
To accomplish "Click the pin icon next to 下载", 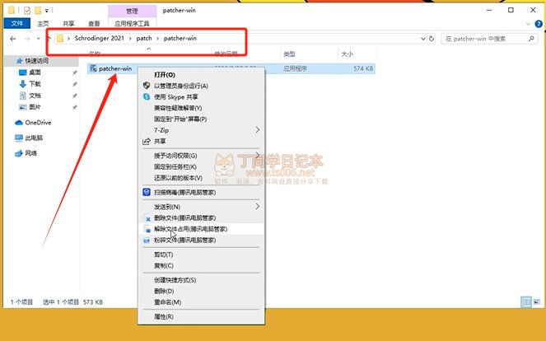I will click(x=74, y=84).
